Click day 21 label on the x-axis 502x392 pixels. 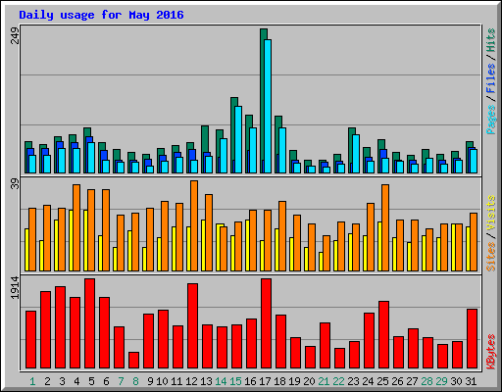tap(324, 381)
